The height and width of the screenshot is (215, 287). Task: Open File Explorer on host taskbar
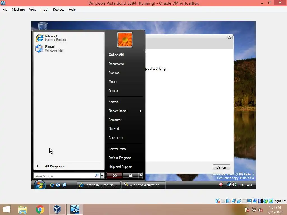click(22, 209)
